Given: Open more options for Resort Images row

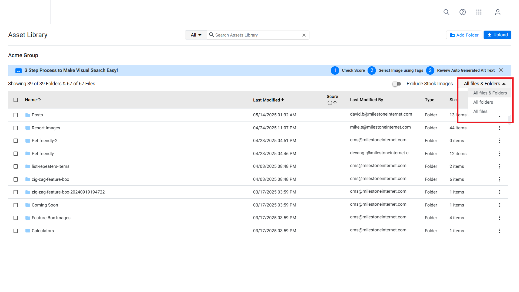Looking at the screenshot, I should click(x=500, y=128).
